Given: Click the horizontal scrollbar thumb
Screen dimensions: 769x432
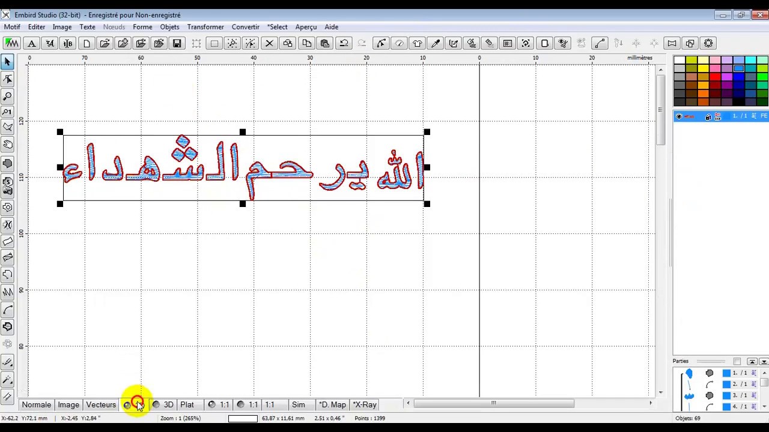Looking at the screenshot, I should point(493,403).
